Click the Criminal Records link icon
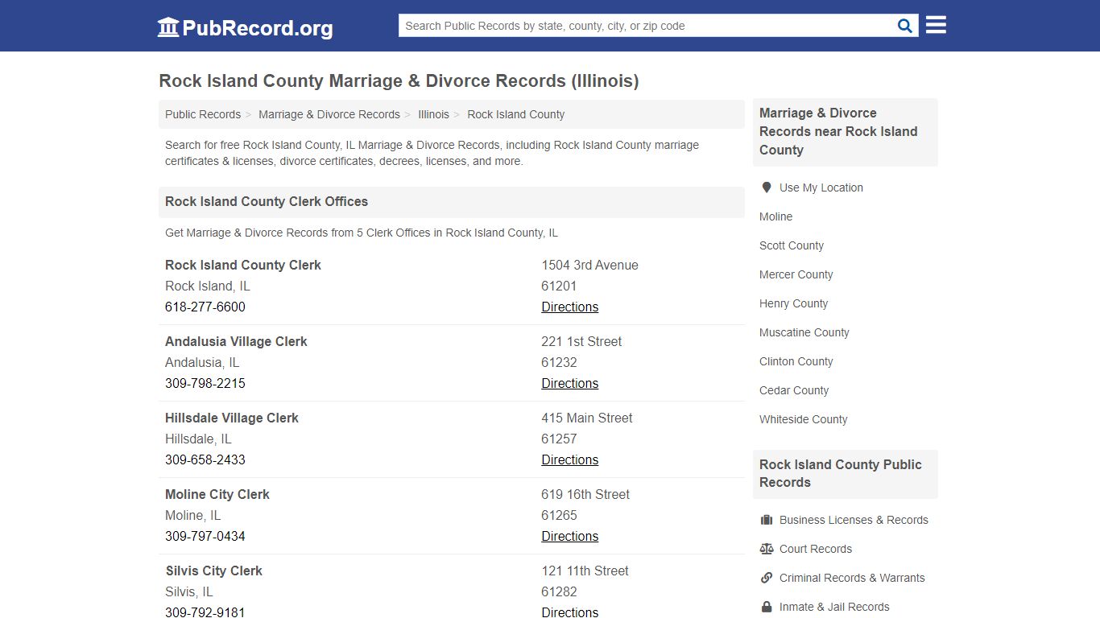Viewport: 1100px width, 618px height. tap(766, 578)
